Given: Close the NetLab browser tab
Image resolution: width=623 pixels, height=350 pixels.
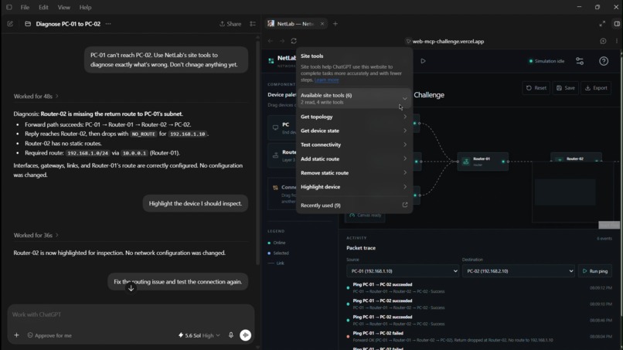Looking at the screenshot, I should tap(322, 24).
